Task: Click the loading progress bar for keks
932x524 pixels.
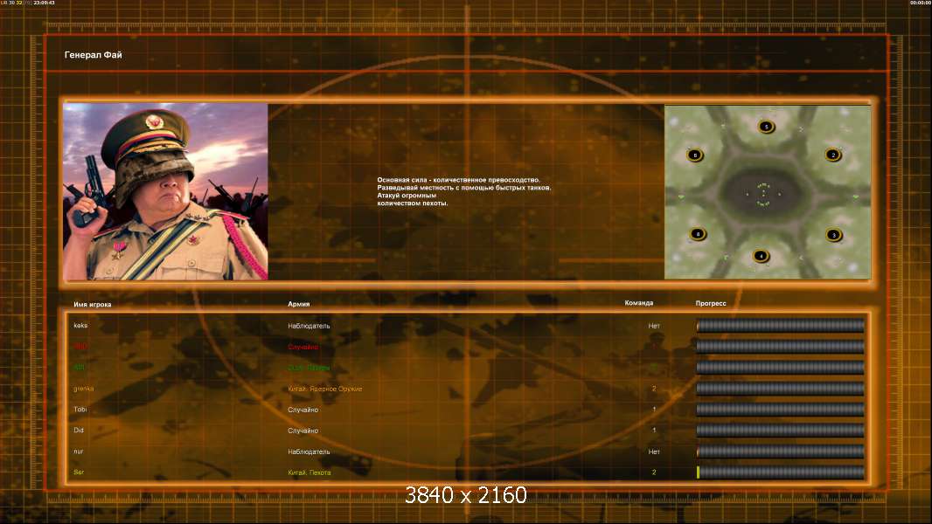Action: tap(780, 325)
